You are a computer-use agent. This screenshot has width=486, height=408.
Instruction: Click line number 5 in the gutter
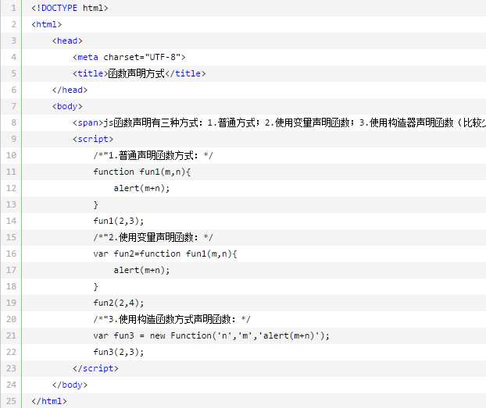(x=13, y=73)
